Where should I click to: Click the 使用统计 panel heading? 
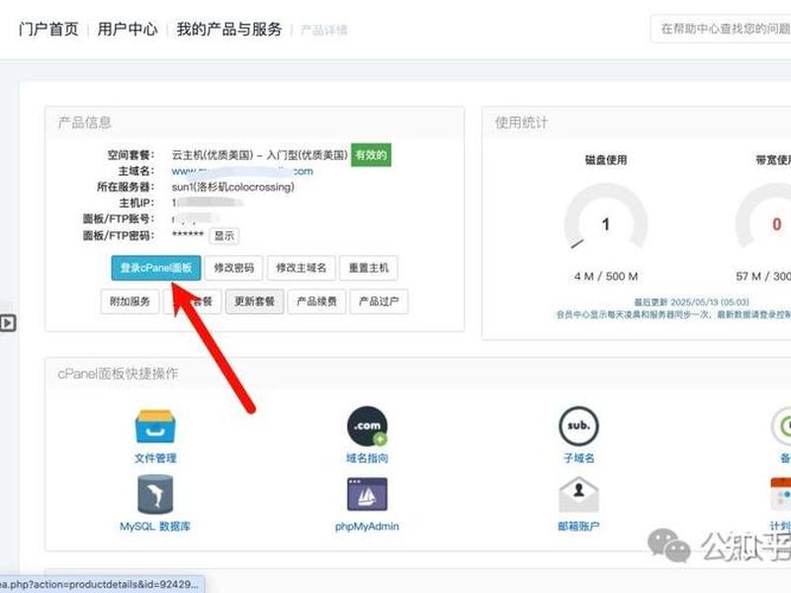click(521, 123)
